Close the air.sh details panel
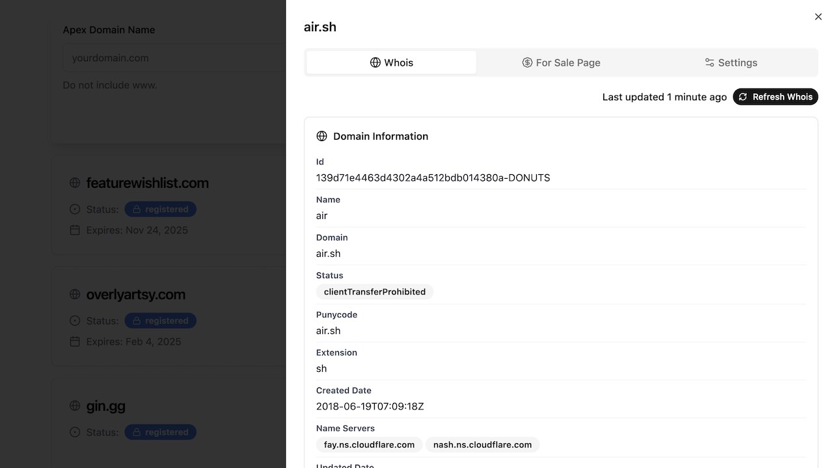The height and width of the screenshot is (468, 833). [x=818, y=16]
